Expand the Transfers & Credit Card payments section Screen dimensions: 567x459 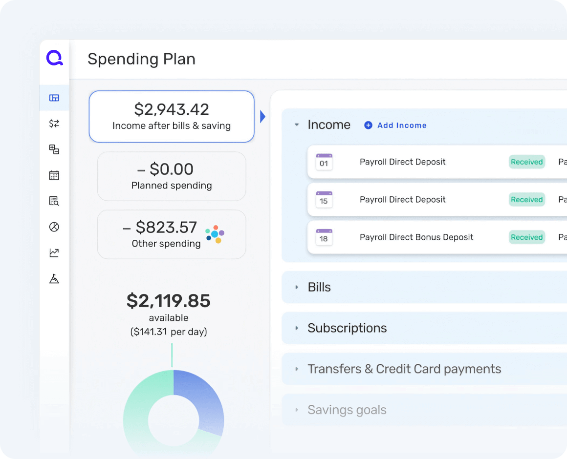coord(297,369)
